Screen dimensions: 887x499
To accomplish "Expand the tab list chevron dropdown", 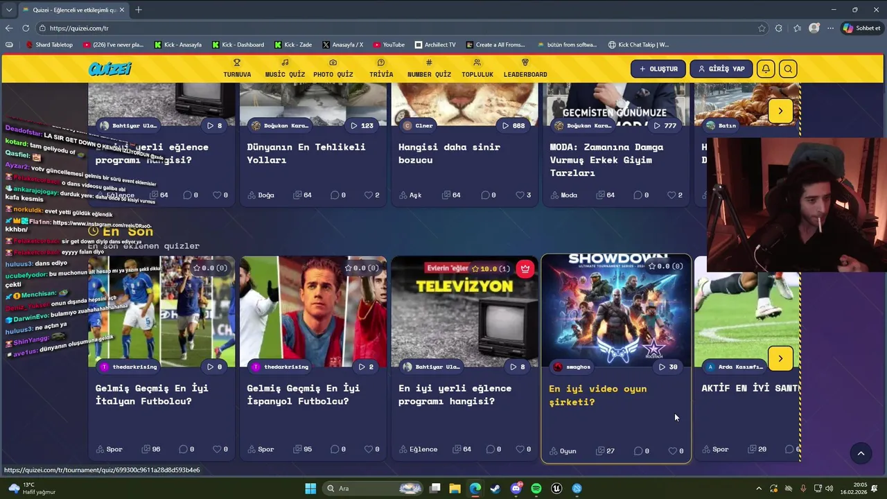I will [x=9, y=10].
